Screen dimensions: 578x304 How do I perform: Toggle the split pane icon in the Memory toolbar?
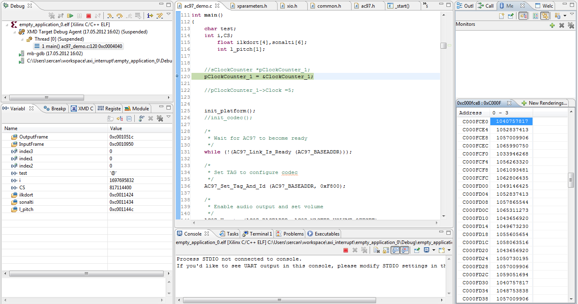point(536,16)
